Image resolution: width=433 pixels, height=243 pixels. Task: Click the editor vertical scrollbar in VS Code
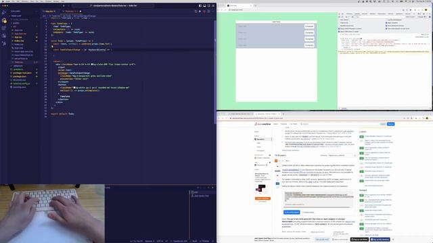(215, 72)
